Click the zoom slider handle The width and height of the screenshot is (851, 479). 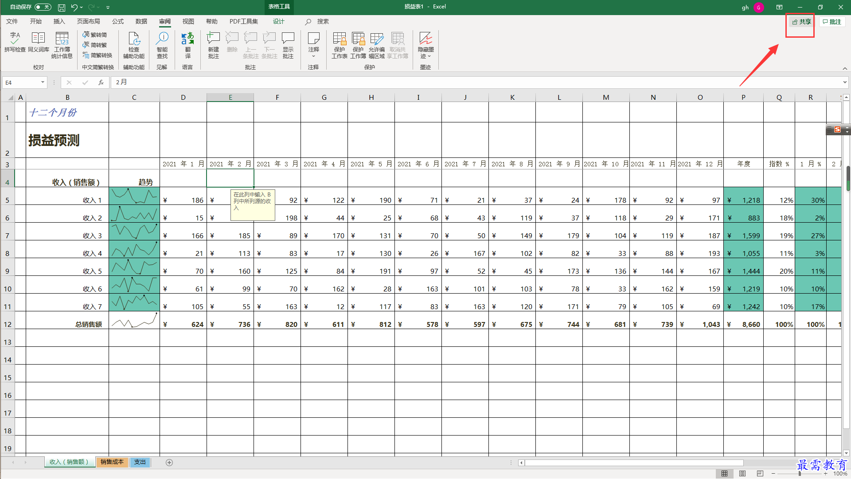click(800, 474)
